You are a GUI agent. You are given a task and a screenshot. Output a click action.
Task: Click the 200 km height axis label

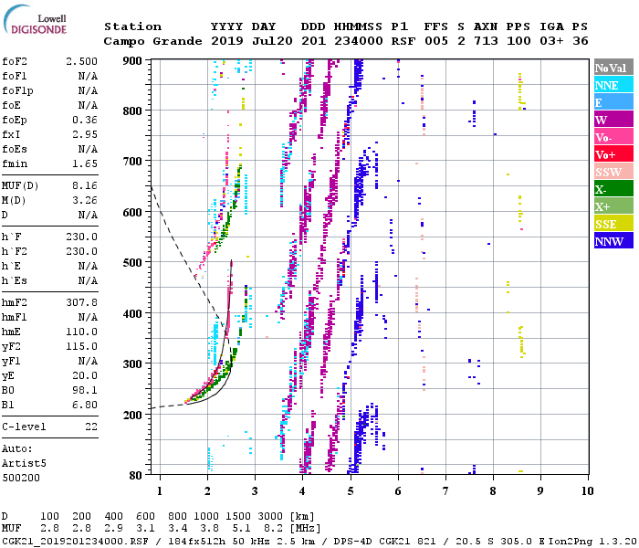pyautogui.click(x=132, y=415)
